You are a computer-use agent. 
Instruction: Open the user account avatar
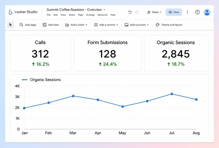pos(207,12)
